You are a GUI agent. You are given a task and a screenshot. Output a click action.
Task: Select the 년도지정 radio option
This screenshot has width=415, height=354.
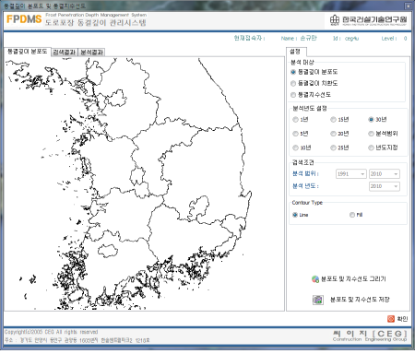click(371, 147)
